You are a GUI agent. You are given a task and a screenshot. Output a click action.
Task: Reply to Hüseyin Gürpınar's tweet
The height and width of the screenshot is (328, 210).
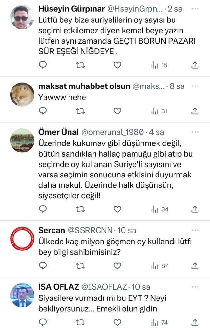point(43,65)
